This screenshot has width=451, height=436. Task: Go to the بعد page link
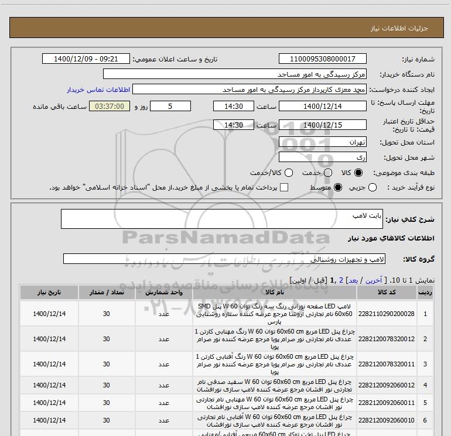[x=353, y=280]
